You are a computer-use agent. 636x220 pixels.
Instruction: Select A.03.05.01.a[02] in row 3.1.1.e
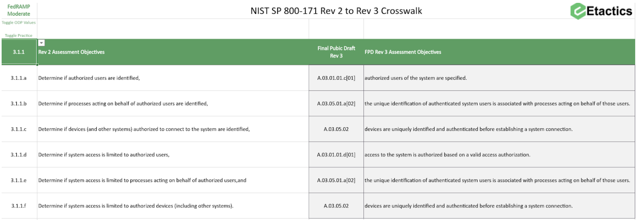click(x=336, y=180)
